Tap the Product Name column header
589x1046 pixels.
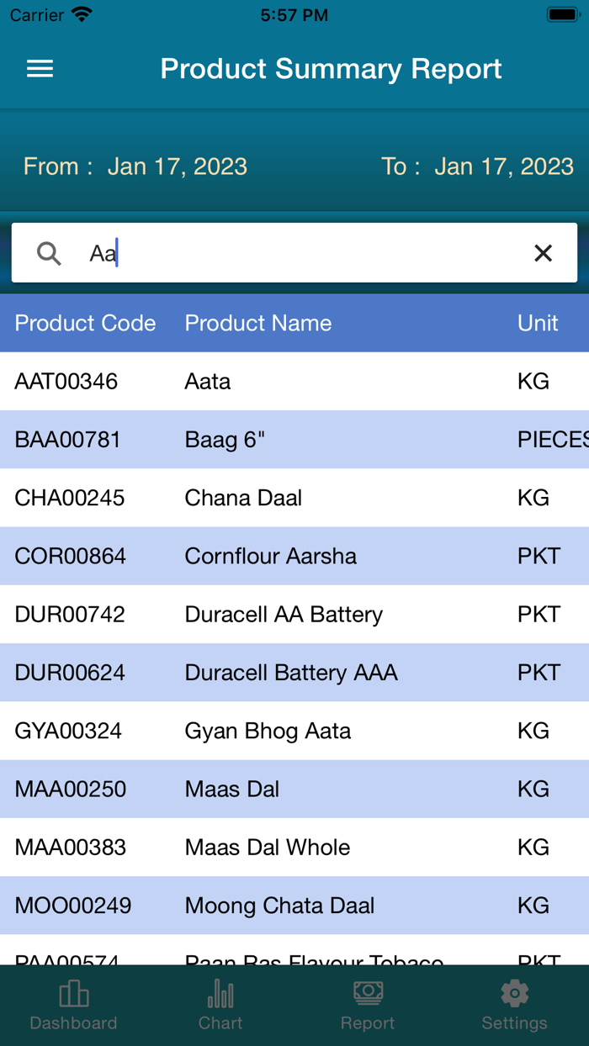(x=258, y=323)
